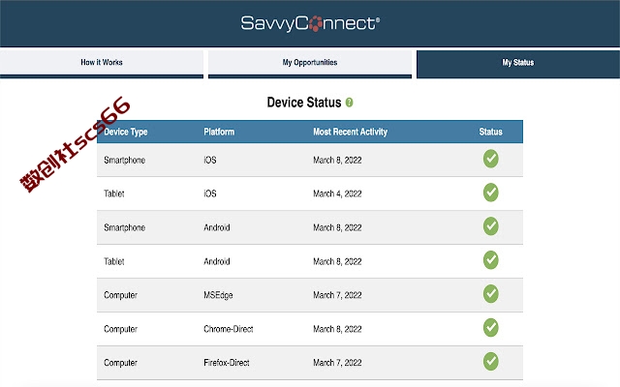Select MSEdge platform cell

pyautogui.click(x=218, y=295)
